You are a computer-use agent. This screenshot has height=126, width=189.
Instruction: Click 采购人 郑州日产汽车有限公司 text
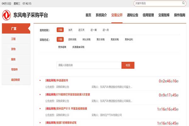[x=107, y=115]
